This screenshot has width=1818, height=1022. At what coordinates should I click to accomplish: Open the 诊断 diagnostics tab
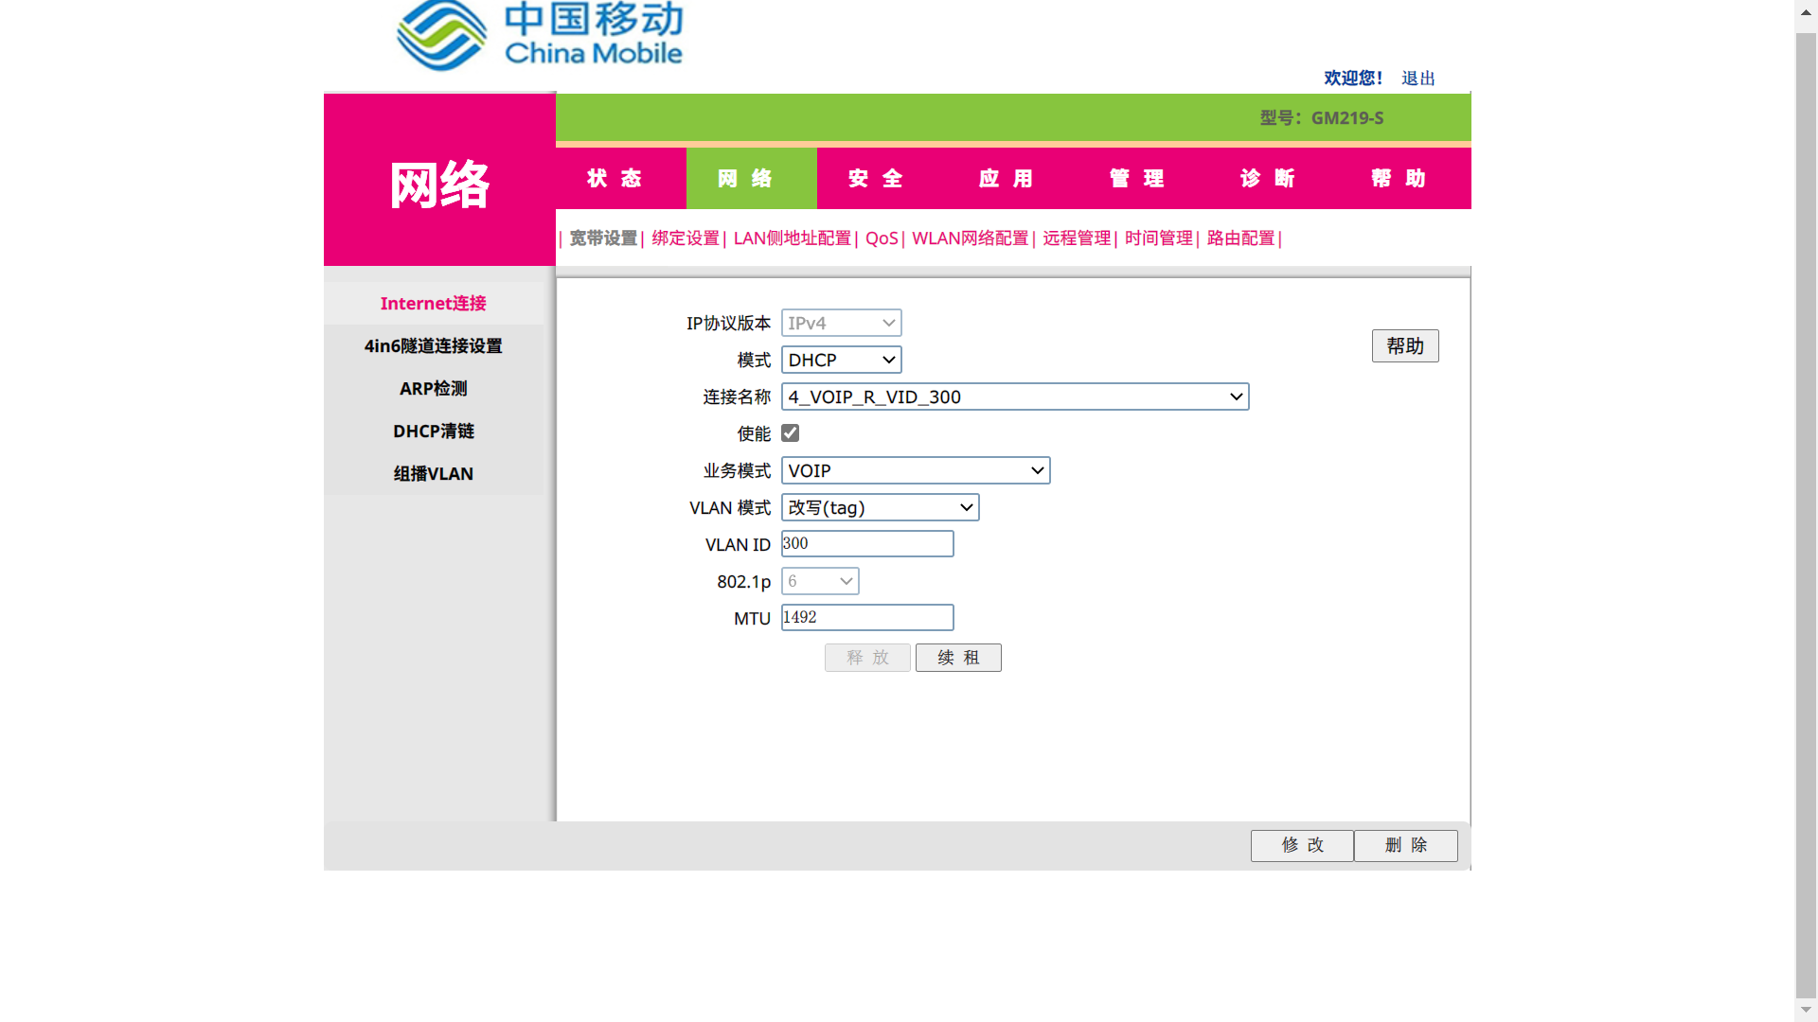click(x=1268, y=179)
